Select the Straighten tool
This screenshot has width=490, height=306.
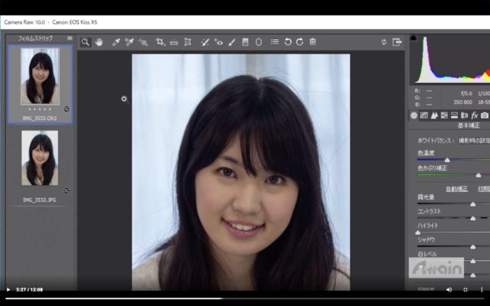pos(174,43)
